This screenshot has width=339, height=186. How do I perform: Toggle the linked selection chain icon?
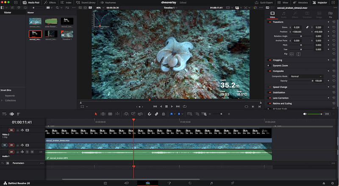click(156, 114)
